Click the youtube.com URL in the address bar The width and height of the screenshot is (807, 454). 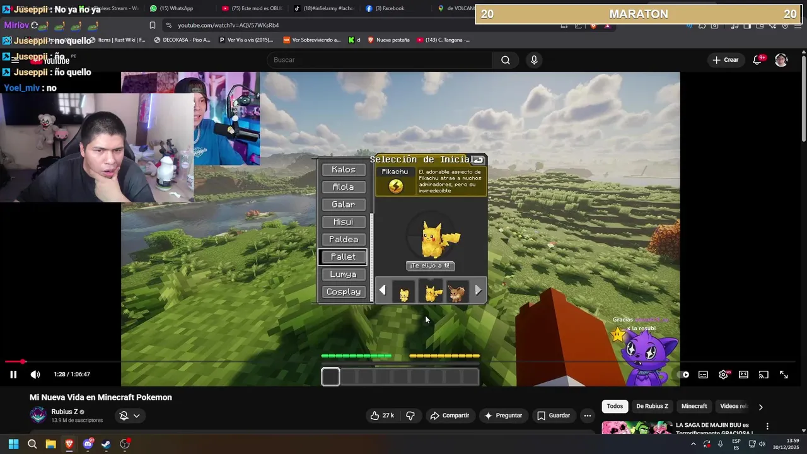coord(228,25)
